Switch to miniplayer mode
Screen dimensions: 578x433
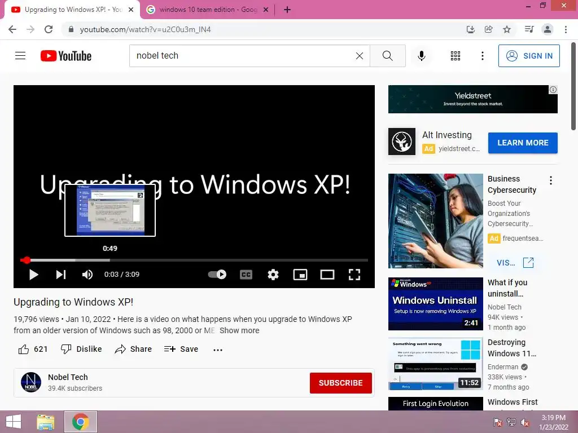[300, 275]
